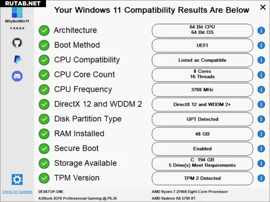
Task: Show info for Boot Method
Action: pos(261,45)
